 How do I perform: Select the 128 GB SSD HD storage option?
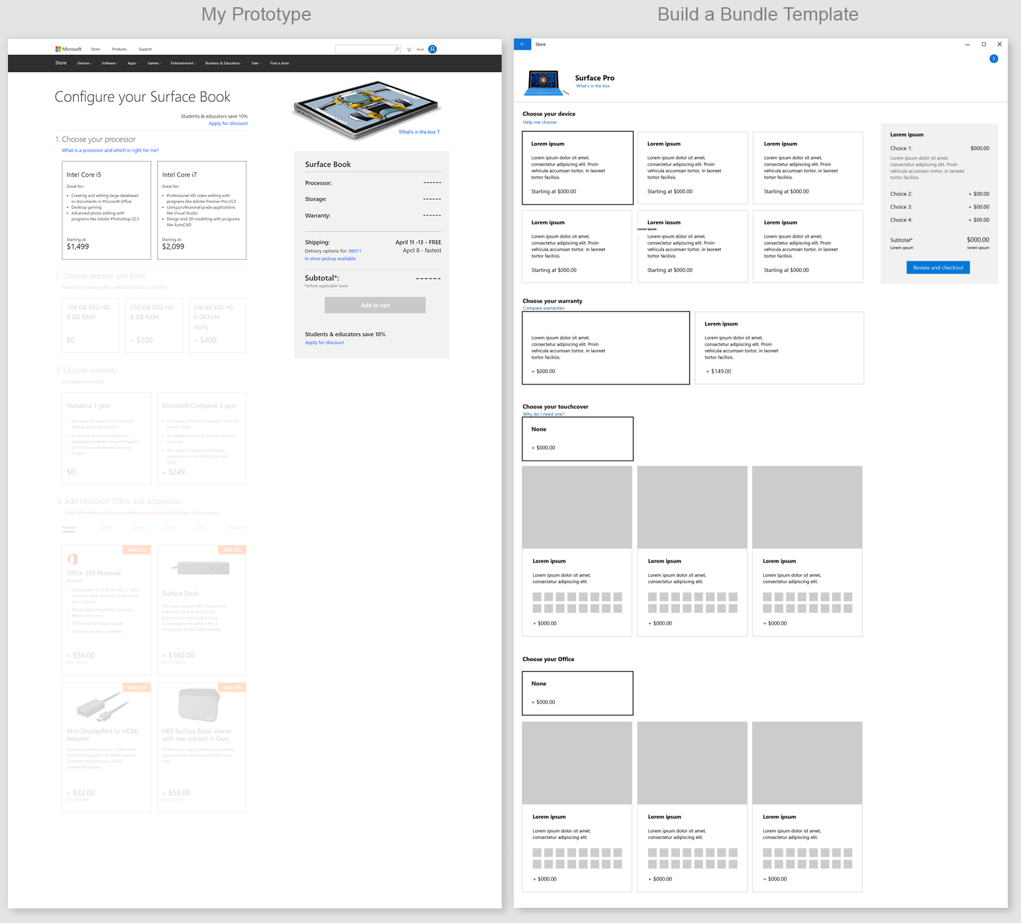[90, 326]
